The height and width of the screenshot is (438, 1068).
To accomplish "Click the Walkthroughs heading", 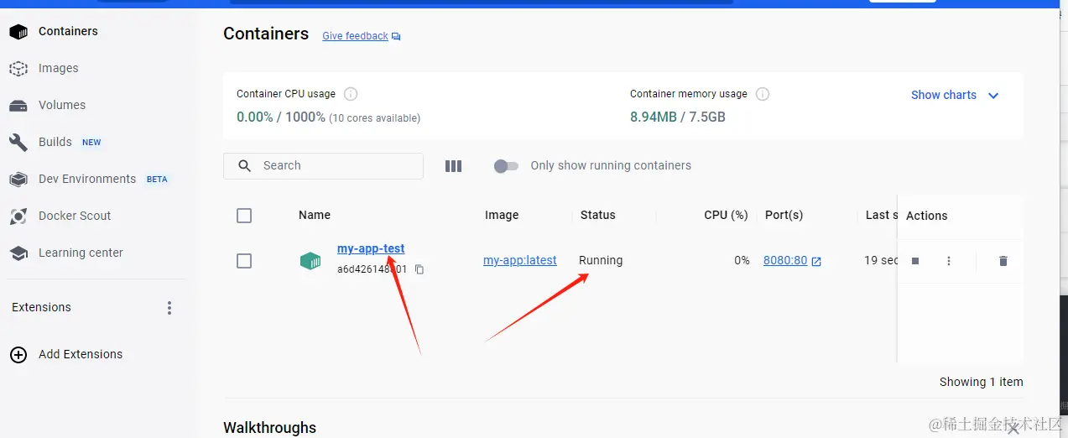I will coord(269,427).
